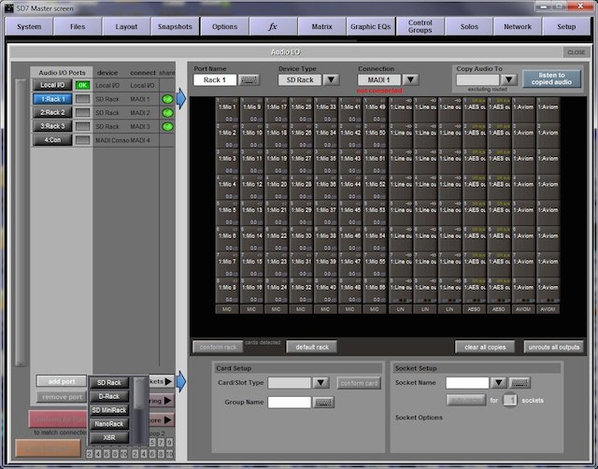The width and height of the screenshot is (598, 469).
Task: Click unroute all outputs button
Action: click(x=554, y=347)
